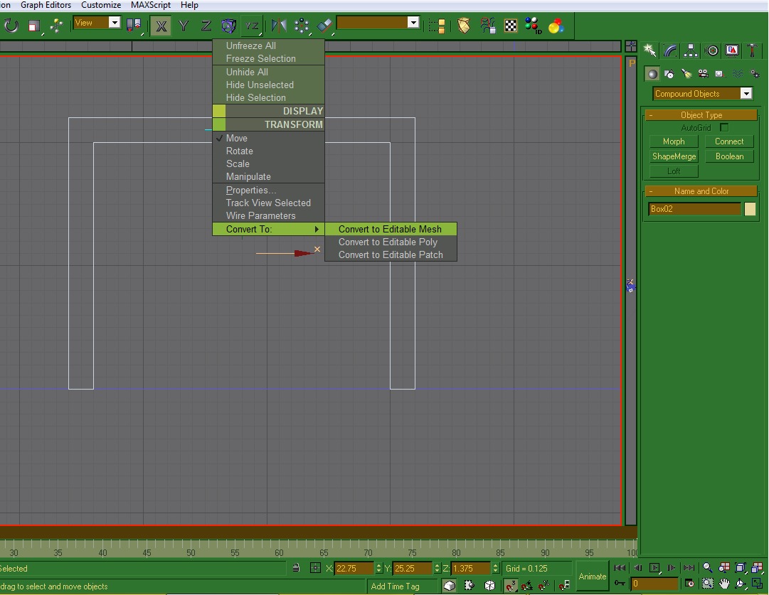Screen dimensions: 769x595
Task: Click Use Pivot Point Center flyout icon
Action: [x=134, y=26]
